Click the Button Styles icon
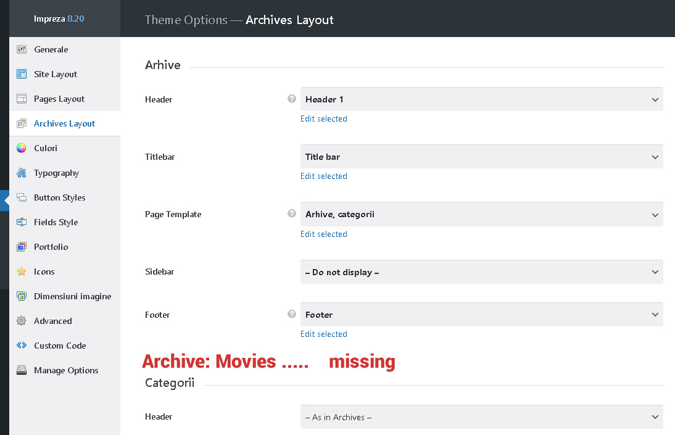This screenshot has width=675, height=435. [x=22, y=197]
